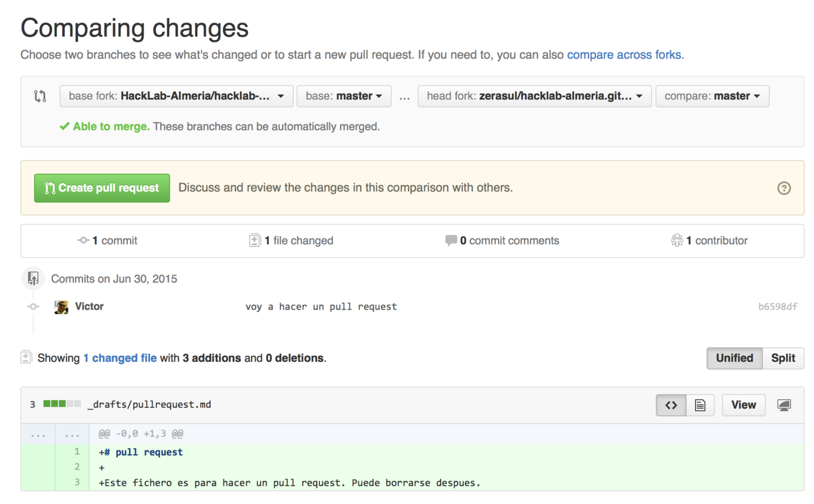This screenshot has height=504, width=814.
Task: Click line number 3 in the diff
Action: coord(77,482)
